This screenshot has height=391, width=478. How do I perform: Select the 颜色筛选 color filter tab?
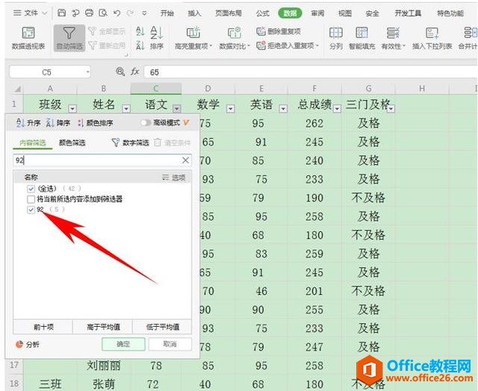(72, 143)
